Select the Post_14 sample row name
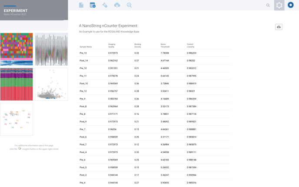299x187 pixels. [x=84, y=60]
